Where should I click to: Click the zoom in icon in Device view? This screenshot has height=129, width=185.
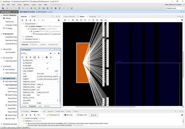(x=73, y=20)
